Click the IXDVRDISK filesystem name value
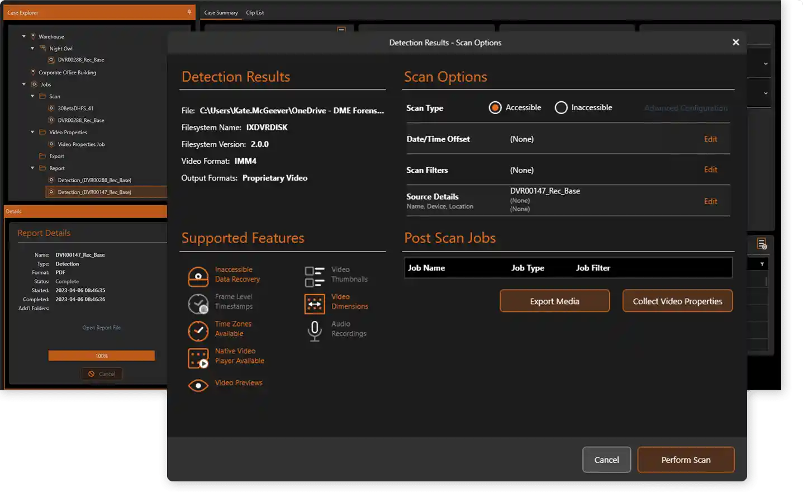Viewport: 803px width, 492px height. 267,127
